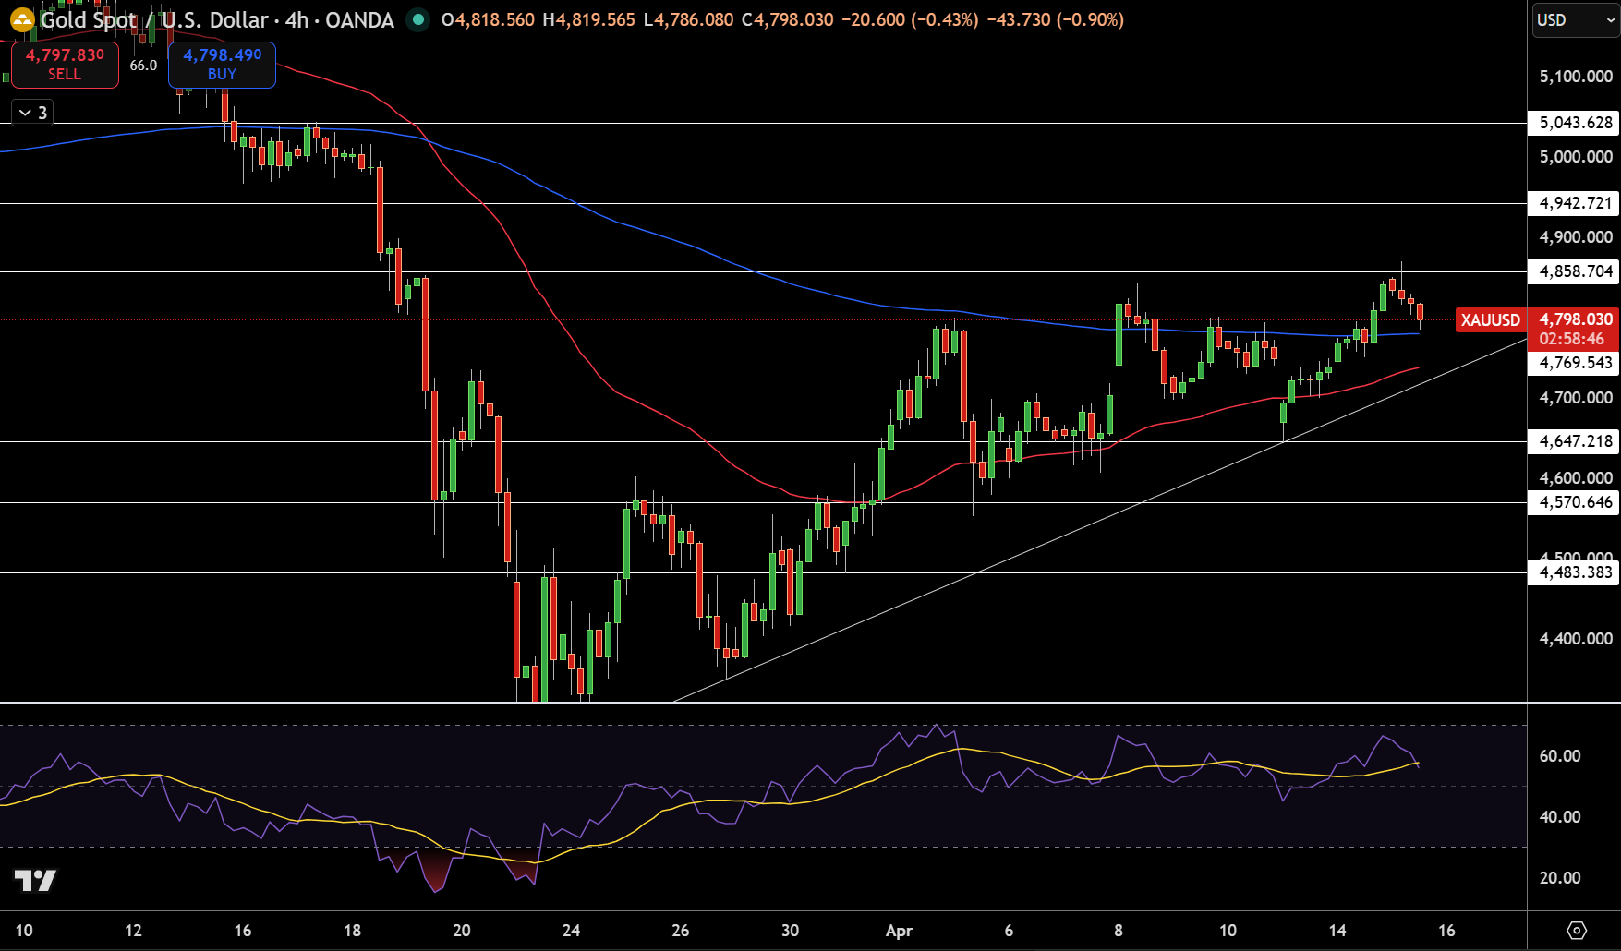Select the 4,942.721 horizontal line price label
Image resolution: width=1621 pixels, height=951 pixels.
pos(1576,203)
